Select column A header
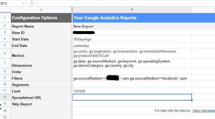 click(x=41, y=10)
